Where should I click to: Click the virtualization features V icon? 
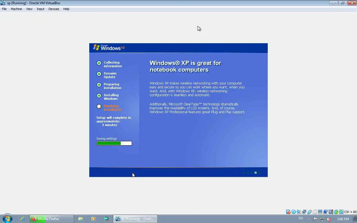(x=331, y=212)
